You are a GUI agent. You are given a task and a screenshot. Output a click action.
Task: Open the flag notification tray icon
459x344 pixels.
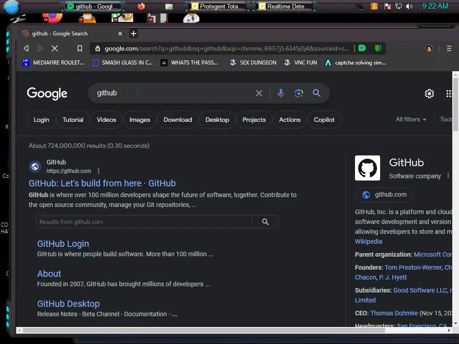[388, 6]
